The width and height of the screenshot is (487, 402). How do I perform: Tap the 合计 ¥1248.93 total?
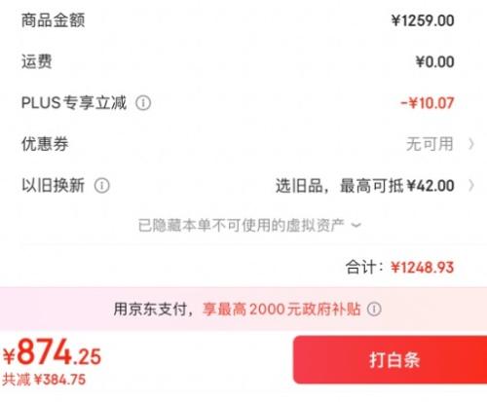click(x=399, y=268)
